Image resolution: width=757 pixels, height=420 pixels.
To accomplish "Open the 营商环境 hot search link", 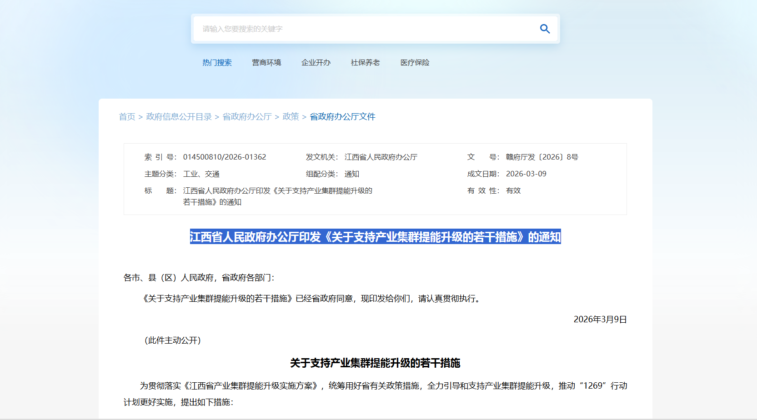I will click(x=266, y=63).
